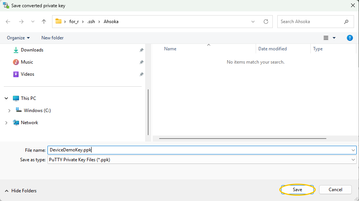Sort by the Name column header
Image resolution: width=359 pixels, height=201 pixels.
click(170, 49)
